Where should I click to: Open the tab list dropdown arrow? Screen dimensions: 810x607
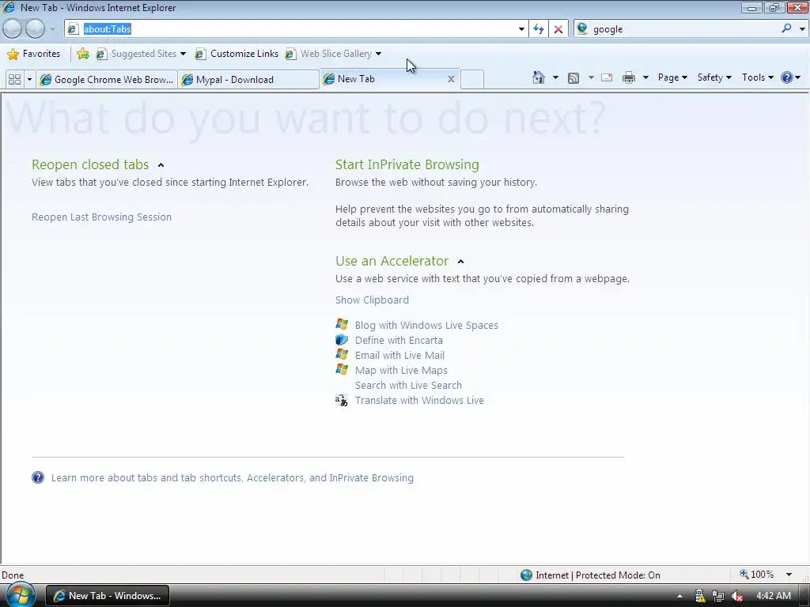(29, 79)
